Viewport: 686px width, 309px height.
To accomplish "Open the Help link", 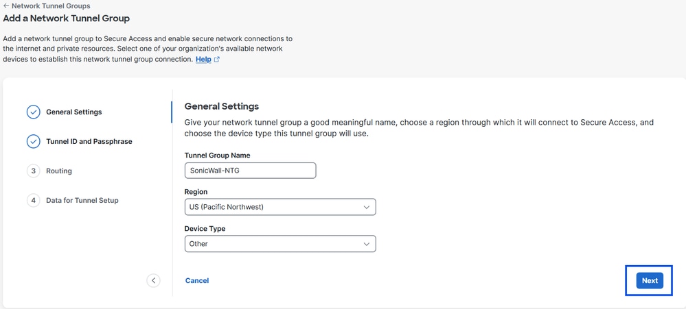I will point(203,60).
